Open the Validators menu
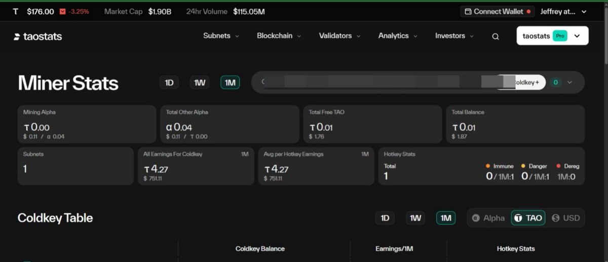Image resolution: width=608 pixels, height=262 pixels. tap(339, 36)
